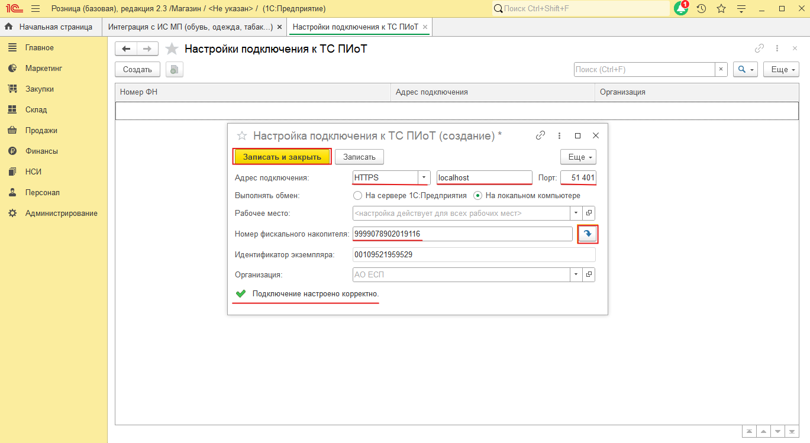Focus the Поиск (Ctrl+F) list search field
This screenshot has height=443, width=810.
coord(644,70)
